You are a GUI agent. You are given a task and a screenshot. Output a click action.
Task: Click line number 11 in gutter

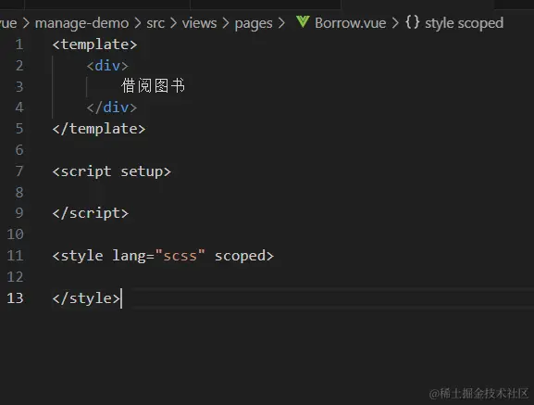[x=16, y=256]
